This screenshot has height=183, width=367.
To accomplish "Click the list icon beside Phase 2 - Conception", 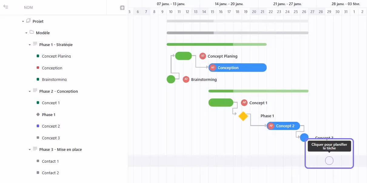I will 35,91.
